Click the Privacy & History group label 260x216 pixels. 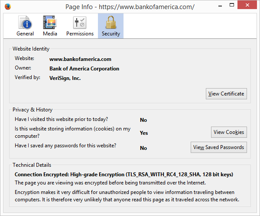click(x=32, y=110)
